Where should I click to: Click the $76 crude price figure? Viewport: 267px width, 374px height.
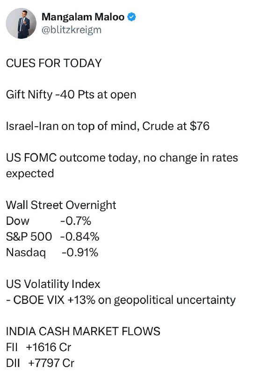pos(200,126)
